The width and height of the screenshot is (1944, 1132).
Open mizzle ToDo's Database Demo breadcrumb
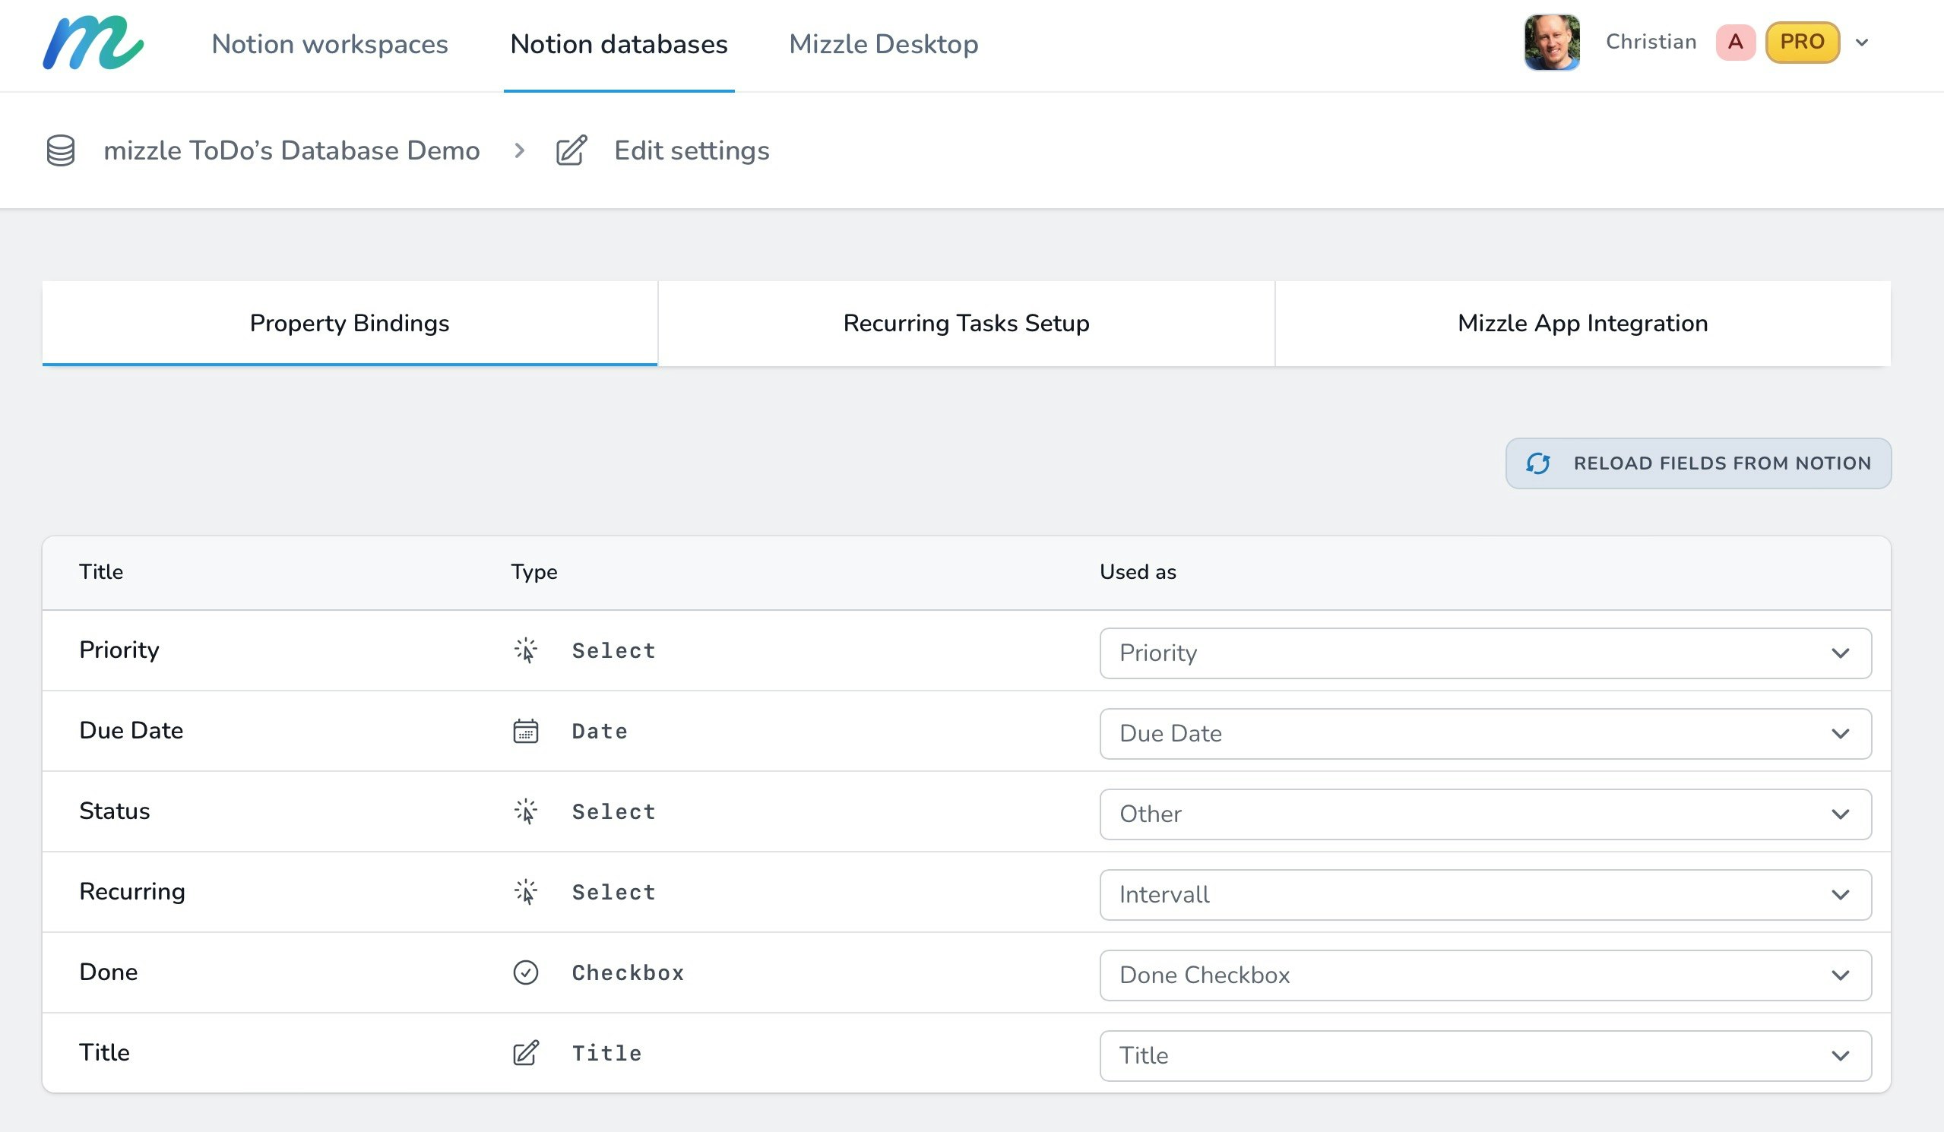pos(292,150)
